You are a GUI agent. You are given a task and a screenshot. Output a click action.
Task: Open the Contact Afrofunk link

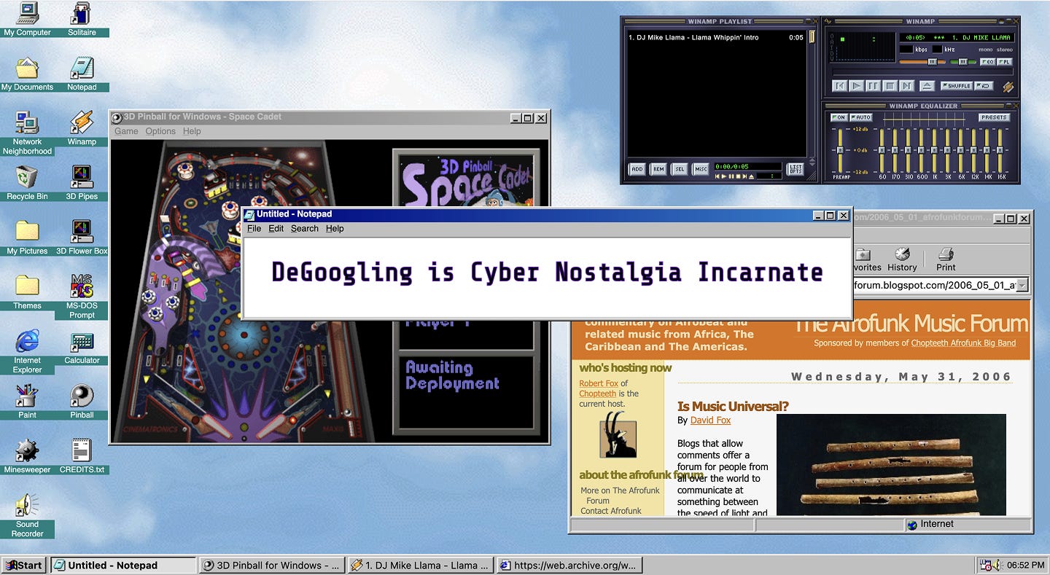tap(611, 511)
